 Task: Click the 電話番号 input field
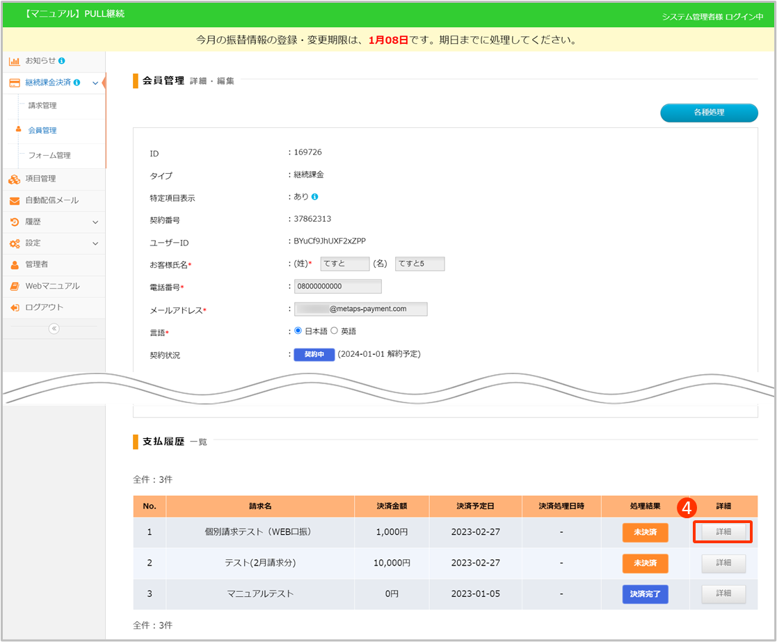click(338, 287)
